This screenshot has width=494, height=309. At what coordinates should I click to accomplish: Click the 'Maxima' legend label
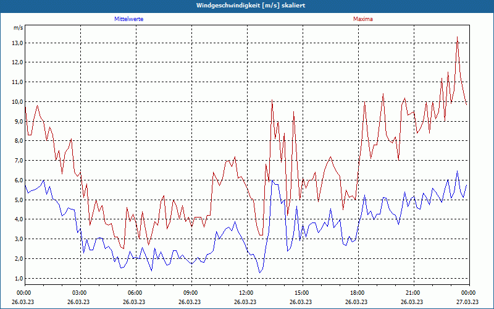pos(362,19)
